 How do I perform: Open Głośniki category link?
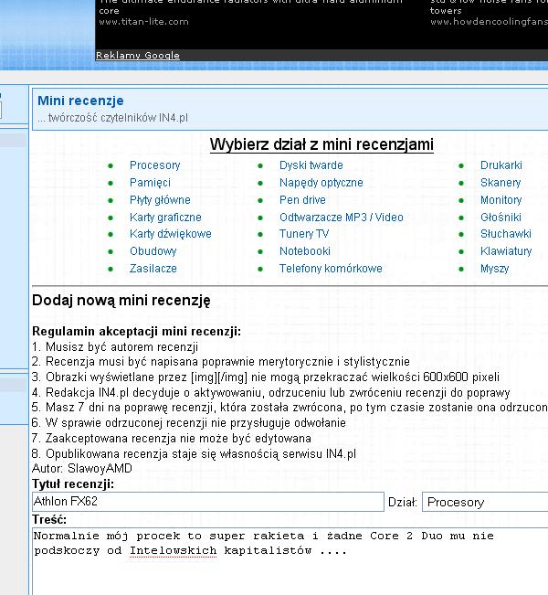[x=501, y=218]
